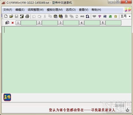
Task: Open the 词库整理(W) menu
Action: (36, 10)
